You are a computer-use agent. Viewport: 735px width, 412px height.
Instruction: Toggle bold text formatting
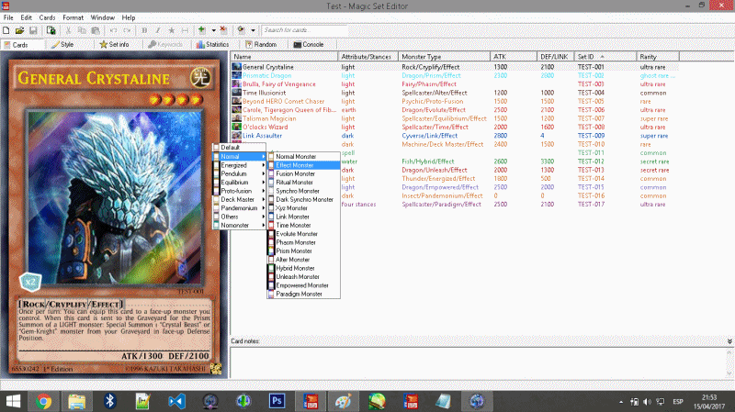click(144, 30)
